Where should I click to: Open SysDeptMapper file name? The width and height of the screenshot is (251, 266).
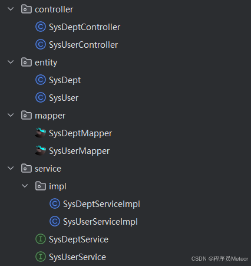tap(80, 133)
